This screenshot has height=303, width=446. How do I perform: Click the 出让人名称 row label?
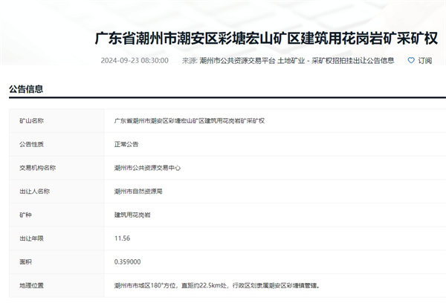(x=34, y=190)
